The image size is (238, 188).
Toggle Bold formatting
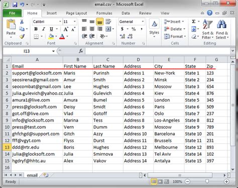pos(36,29)
